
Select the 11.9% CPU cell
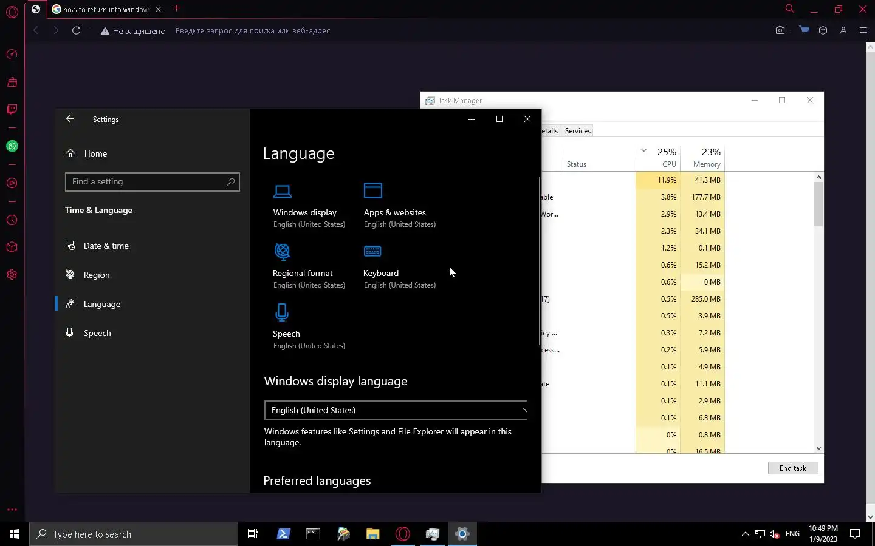pyautogui.click(x=658, y=180)
